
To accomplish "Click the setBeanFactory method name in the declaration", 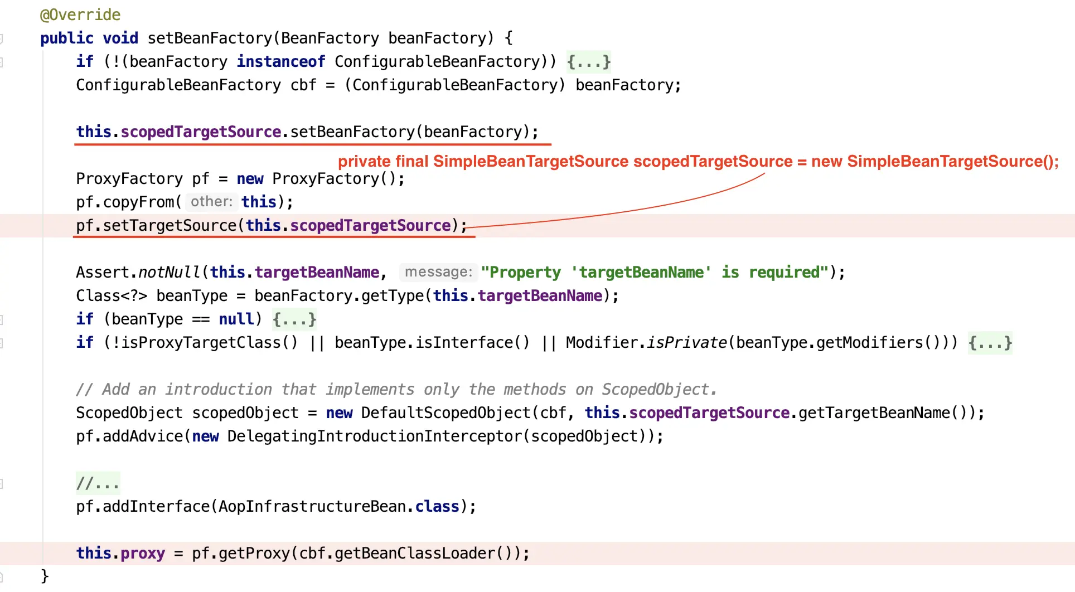I will click(210, 38).
